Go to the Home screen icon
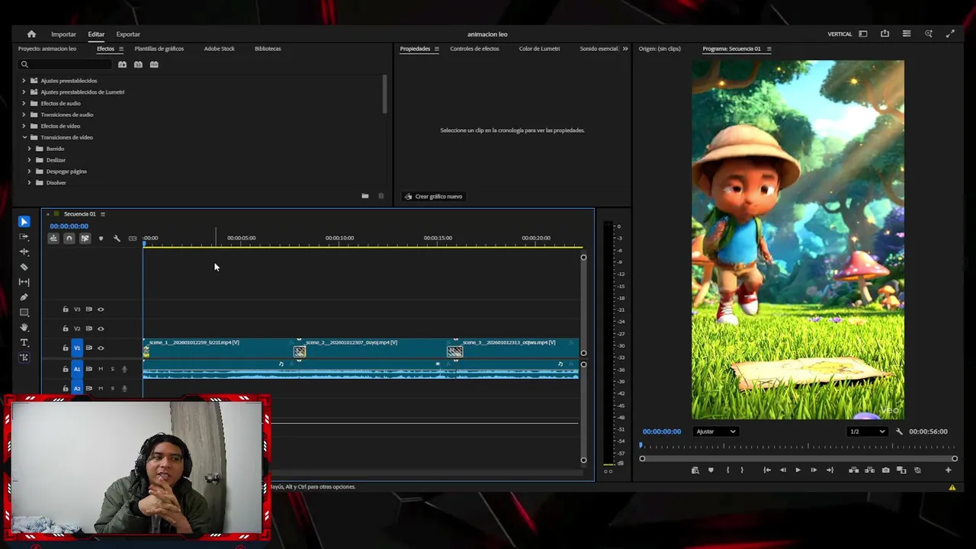Image resolution: width=976 pixels, height=549 pixels. [x=31, y=34]
